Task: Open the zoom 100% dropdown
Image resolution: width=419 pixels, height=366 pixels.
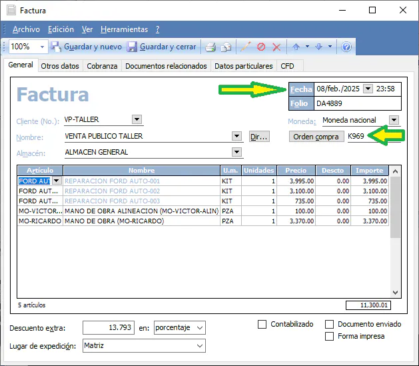Action: click(43, 47)
